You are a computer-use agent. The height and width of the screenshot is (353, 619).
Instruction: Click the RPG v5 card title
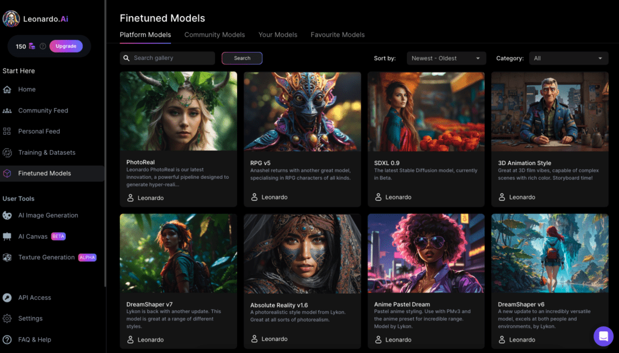tap(260, 163)
